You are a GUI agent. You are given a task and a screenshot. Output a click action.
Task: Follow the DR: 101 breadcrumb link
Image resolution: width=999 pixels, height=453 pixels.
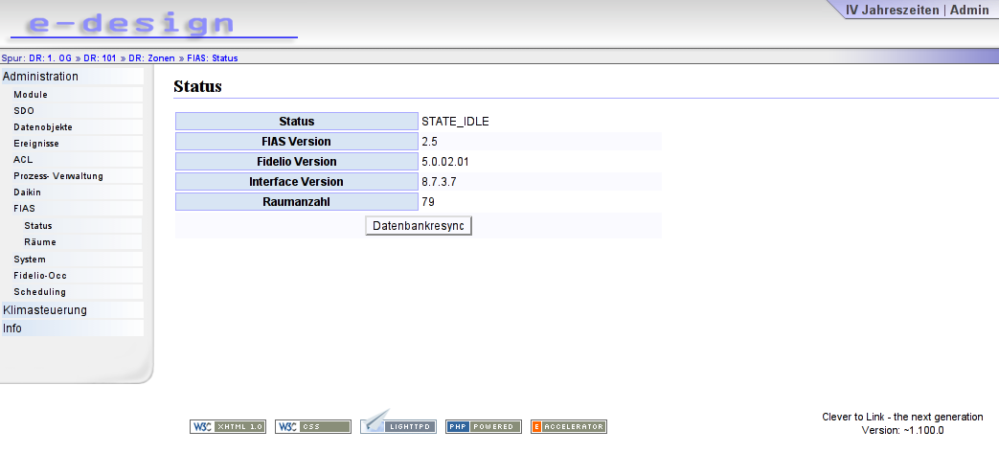[x=100, y=58]
